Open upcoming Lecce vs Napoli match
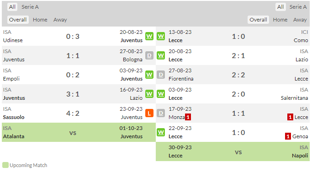The width and height of the screenshot is (312, 173). (x=233, y=151)
